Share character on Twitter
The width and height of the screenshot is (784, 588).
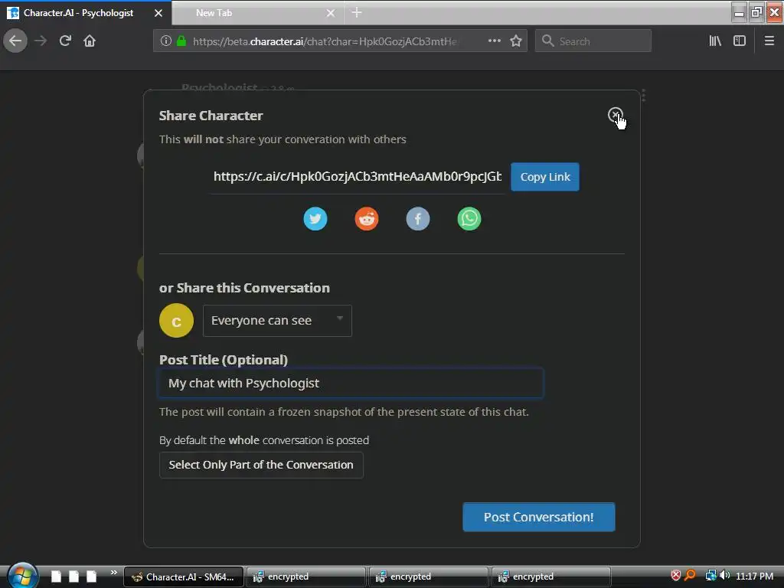point(315,219)
